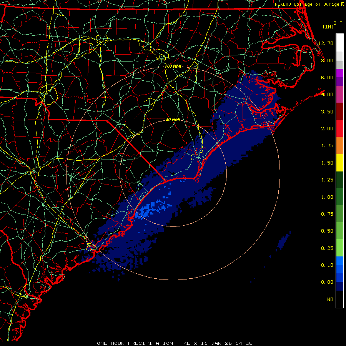Image resolution: width=346 pixels, height=346 pixels.
Task: Select the lightest lime green legend swatch
Action: pos(339,248)
